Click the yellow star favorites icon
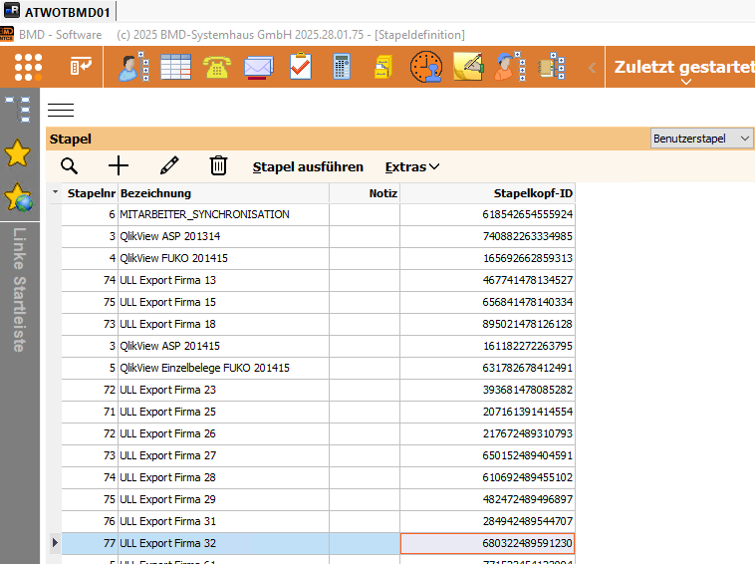This screenshot has height=564, width=755. 18,153
